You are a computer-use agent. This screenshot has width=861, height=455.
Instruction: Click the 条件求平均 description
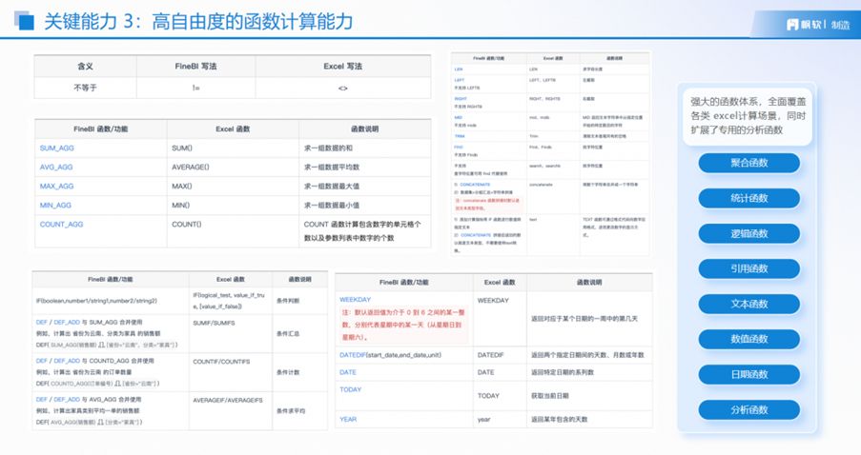pyautogui.click(x=291, y=410)
